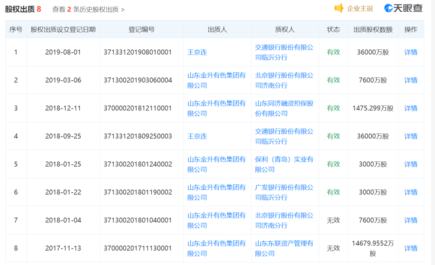Click the 3000万股 amount in row 6
The height and width of the screenshot is (265, 435).
(x=373, y=192)
